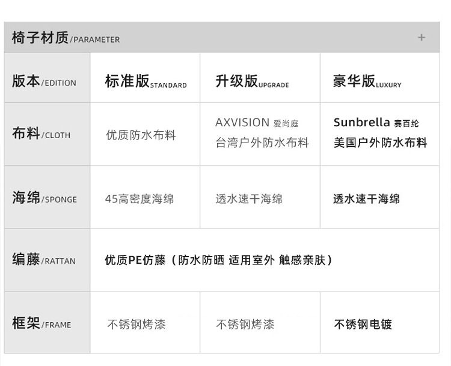Select the 升级版 UPGRADE column header

pos(252,82)
